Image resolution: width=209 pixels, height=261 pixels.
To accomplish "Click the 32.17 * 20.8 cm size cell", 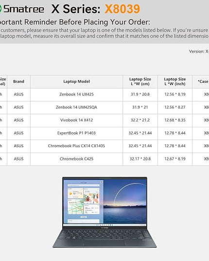I will pyautogui.click(x=140, y=159).
